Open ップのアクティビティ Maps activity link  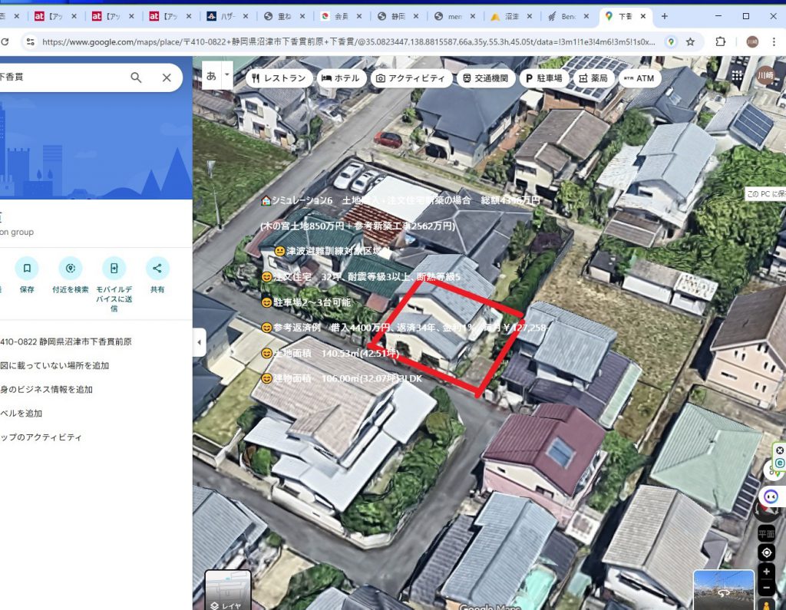(41, 437)
